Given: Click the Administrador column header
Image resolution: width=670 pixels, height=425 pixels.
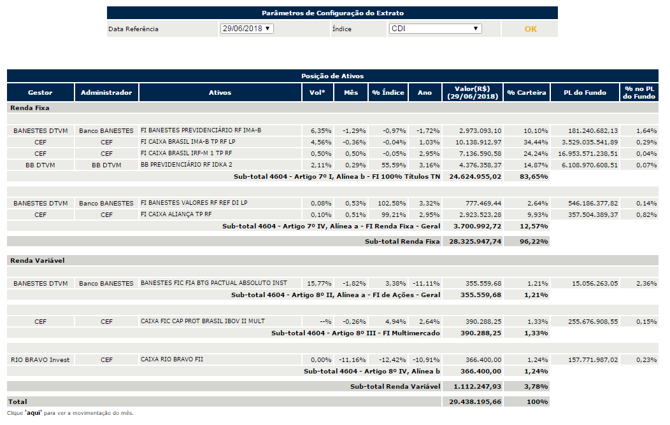Looking at the screenshot, I should tap(106, 93).
